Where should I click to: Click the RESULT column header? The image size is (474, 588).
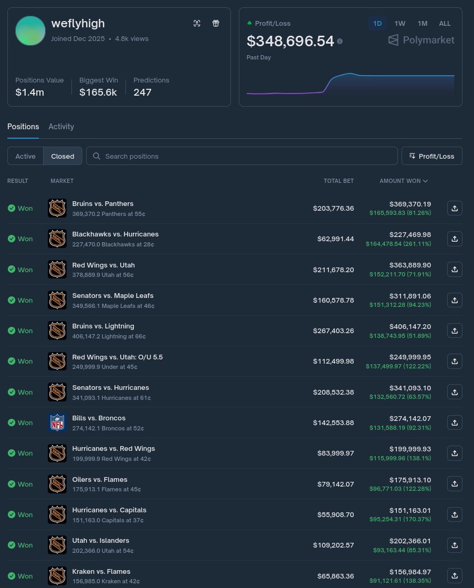click(x=18, y=181)
